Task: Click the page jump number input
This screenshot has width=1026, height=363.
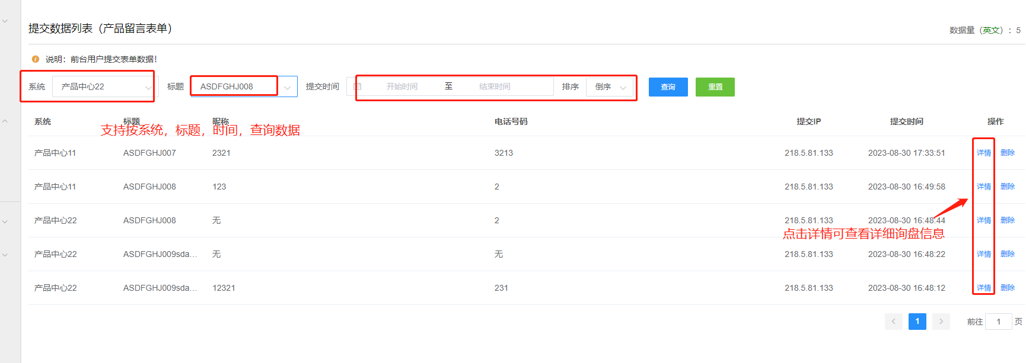Action: point(998,322)
